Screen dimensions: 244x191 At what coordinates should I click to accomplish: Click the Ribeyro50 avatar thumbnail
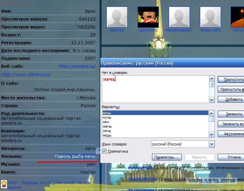(x=210, y=17)
